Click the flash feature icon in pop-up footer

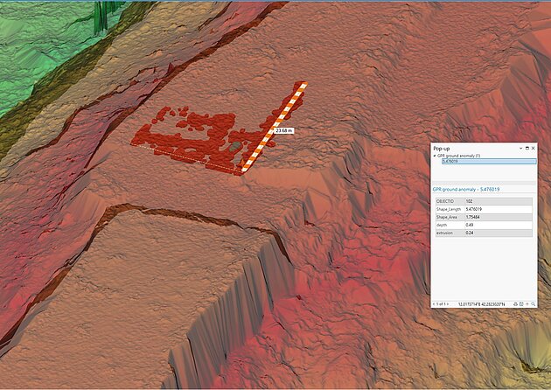tap(515, 304)
